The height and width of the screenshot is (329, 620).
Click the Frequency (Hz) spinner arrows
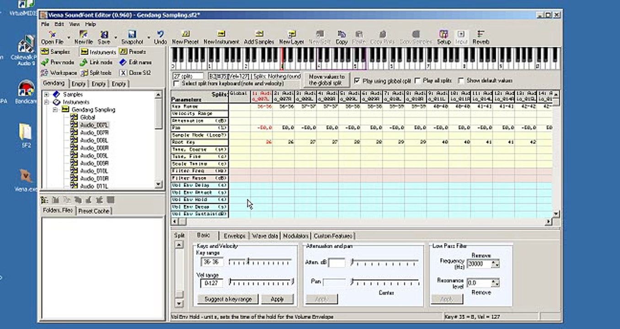[x=496, y=264]
